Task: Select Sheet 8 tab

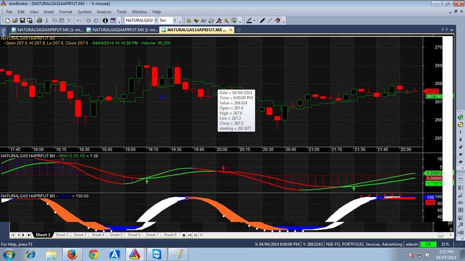Action: tap(170, 235)
